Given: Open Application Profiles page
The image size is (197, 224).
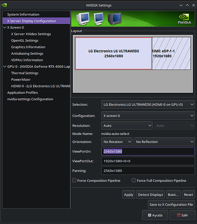Looking at the screenshot, I should pos(22,93).
